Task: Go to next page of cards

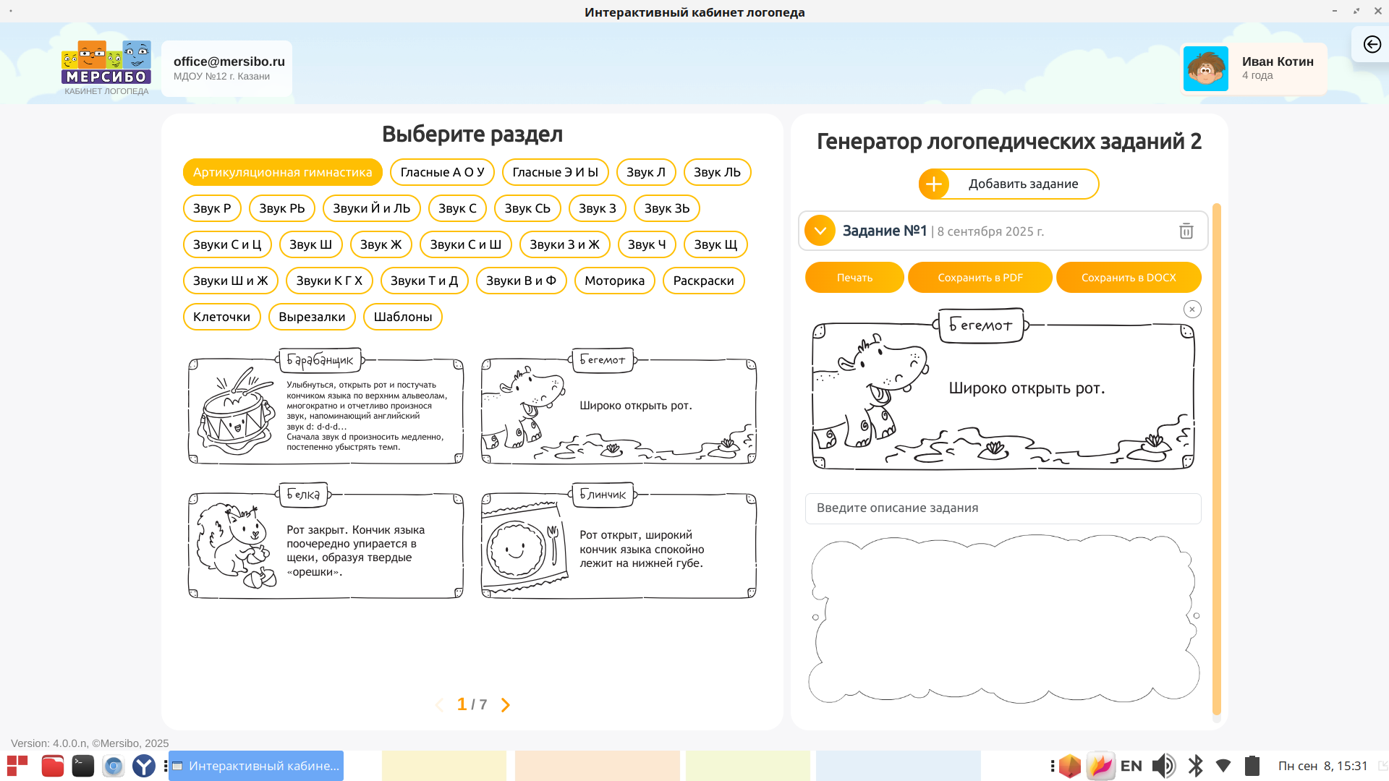Action: pos(506,705)
